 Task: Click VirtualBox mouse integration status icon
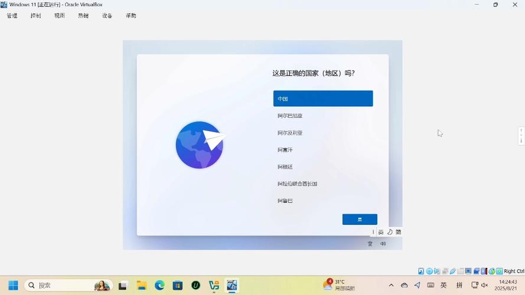click(x=492, y=271)
